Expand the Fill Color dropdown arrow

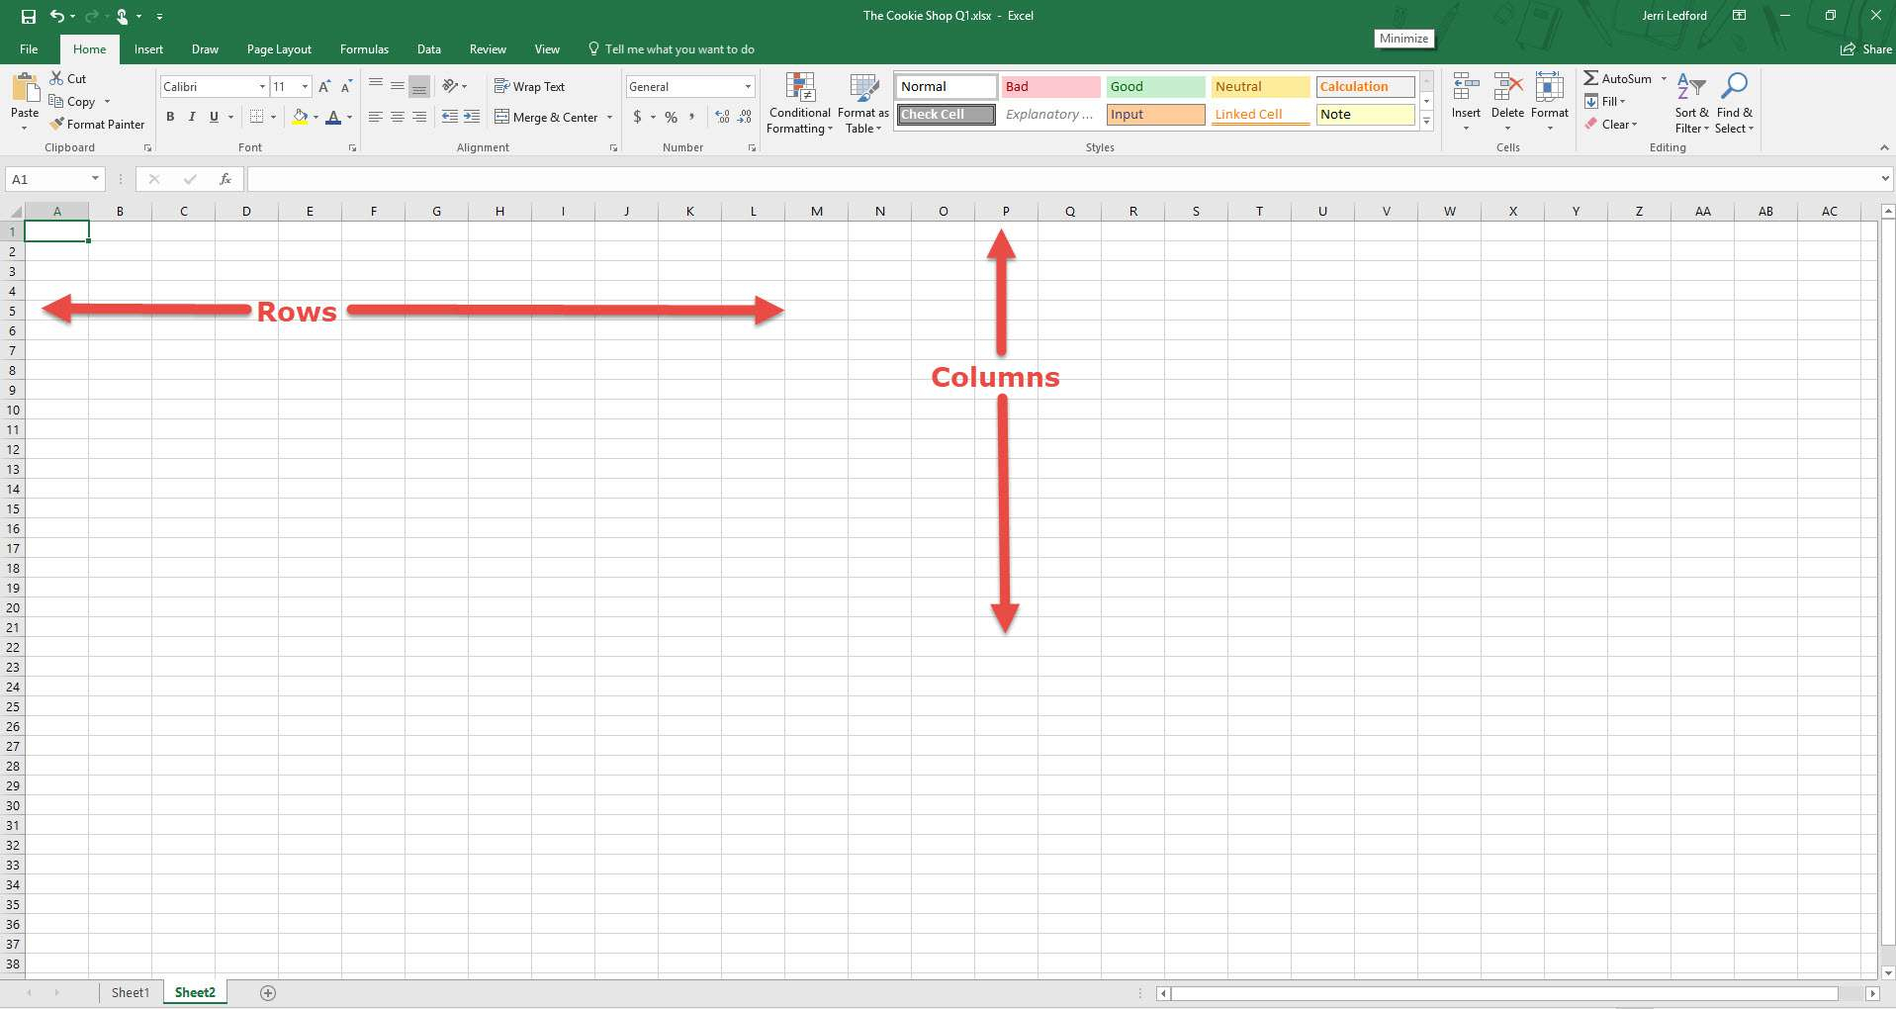click(x=315, y=117)
